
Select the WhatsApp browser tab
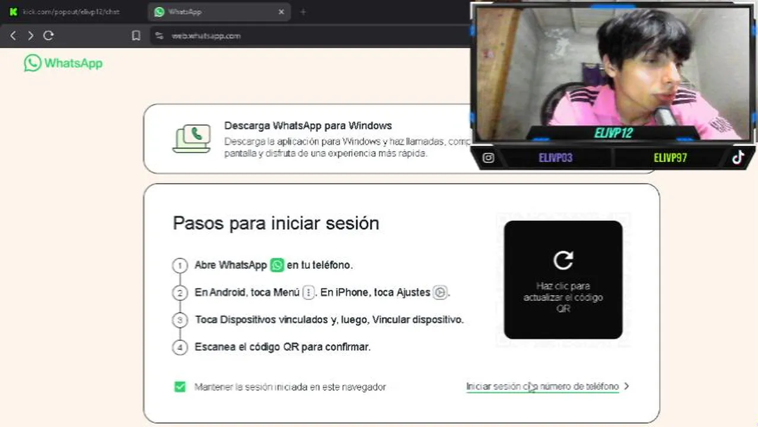coord(218,12)
